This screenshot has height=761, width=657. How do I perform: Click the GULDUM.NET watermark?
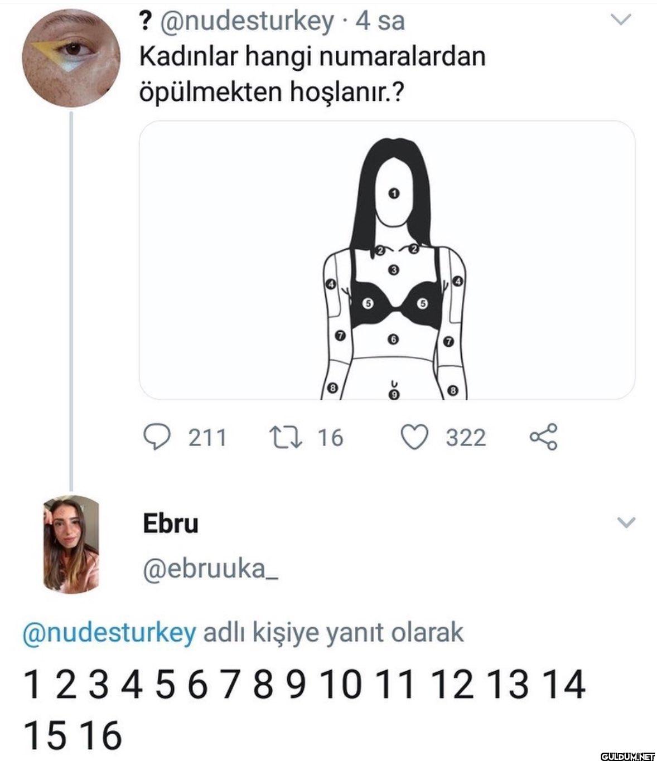[627, 755]
